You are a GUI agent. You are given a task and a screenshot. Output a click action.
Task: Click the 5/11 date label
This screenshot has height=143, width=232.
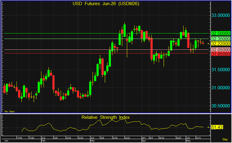(x=199, y=138)
